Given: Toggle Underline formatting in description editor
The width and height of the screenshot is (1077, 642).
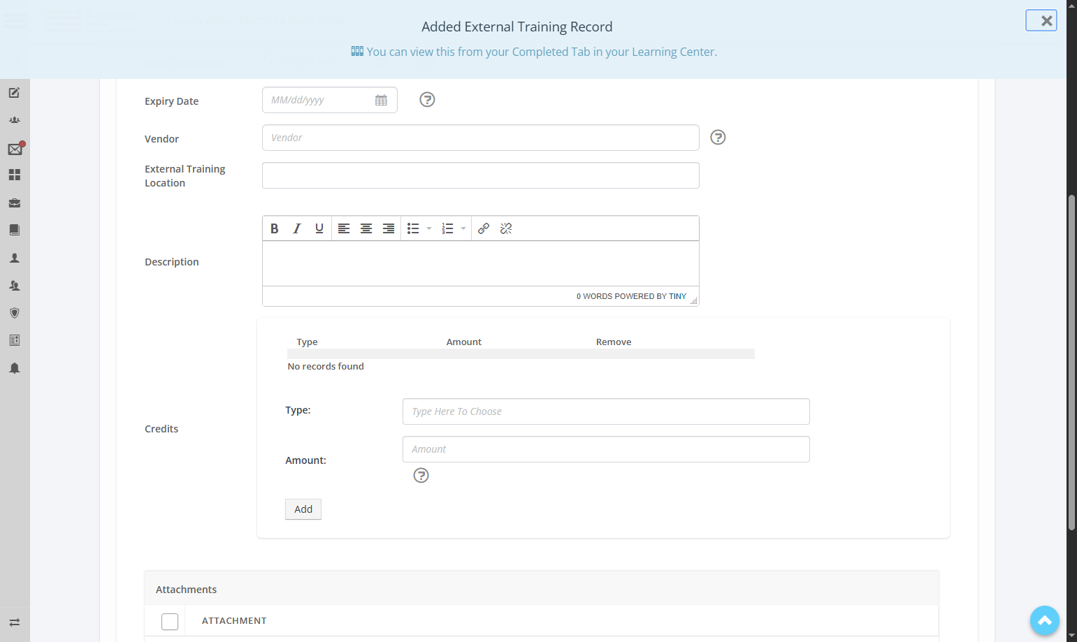Looking at the screenshot, I should pyautogui.click(x=319, y=228).
